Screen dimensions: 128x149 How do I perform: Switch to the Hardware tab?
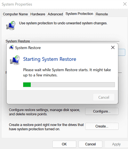(38, 14)
